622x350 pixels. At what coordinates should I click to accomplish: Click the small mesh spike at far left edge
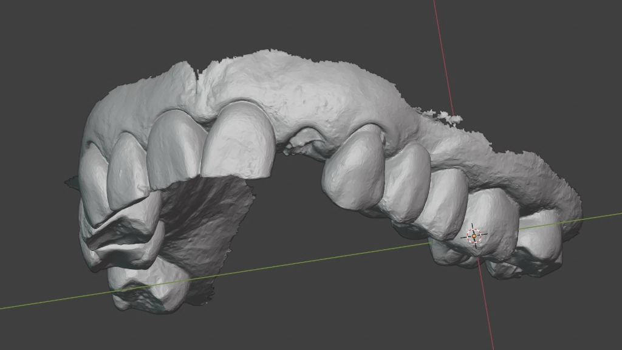(70, 181)
